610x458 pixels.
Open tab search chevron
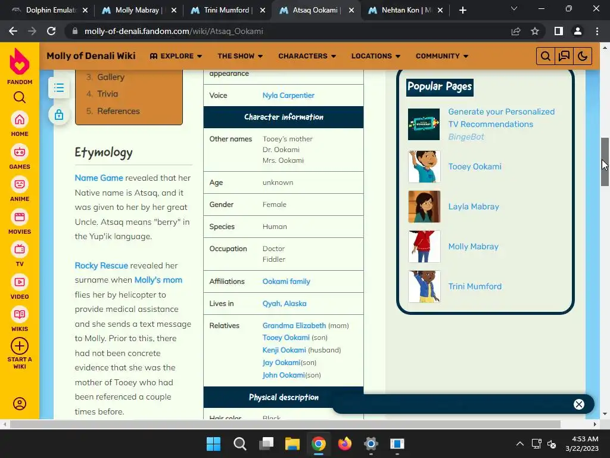coord(514,8)
